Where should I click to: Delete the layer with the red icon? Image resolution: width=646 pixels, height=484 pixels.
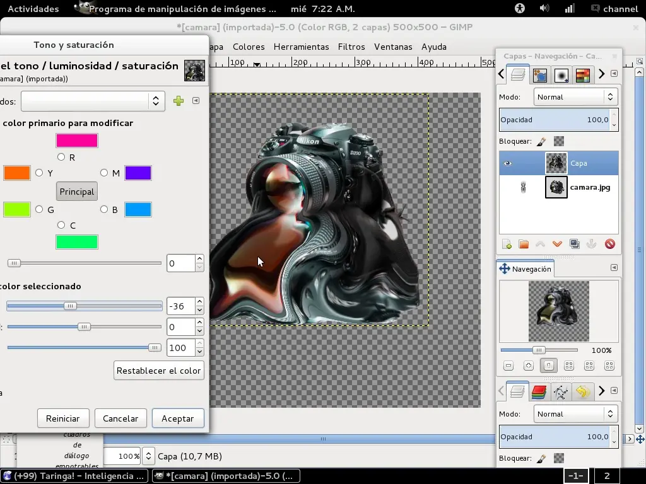point(610,244)
